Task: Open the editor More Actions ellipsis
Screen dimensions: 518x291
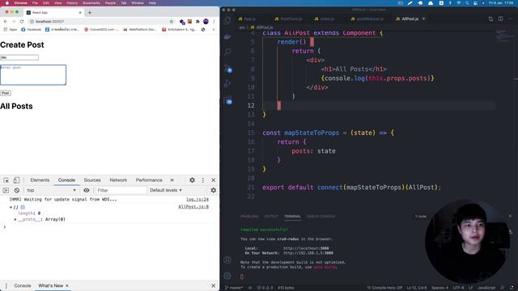Action: point(511,19)
